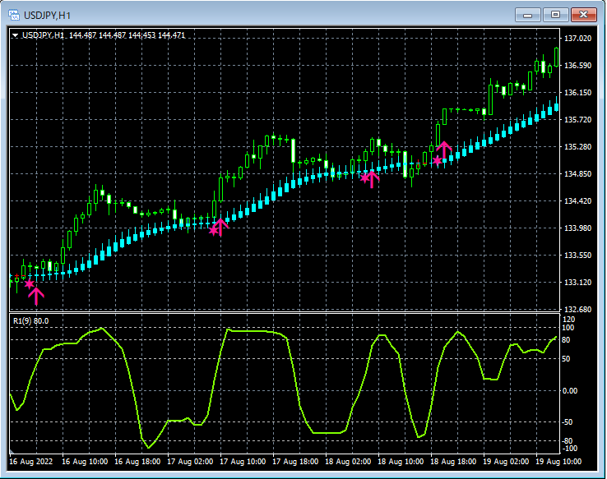Click the 17 Aug 18:00 time label
Screen dimensions: 607x479
[x=295, y=462]
